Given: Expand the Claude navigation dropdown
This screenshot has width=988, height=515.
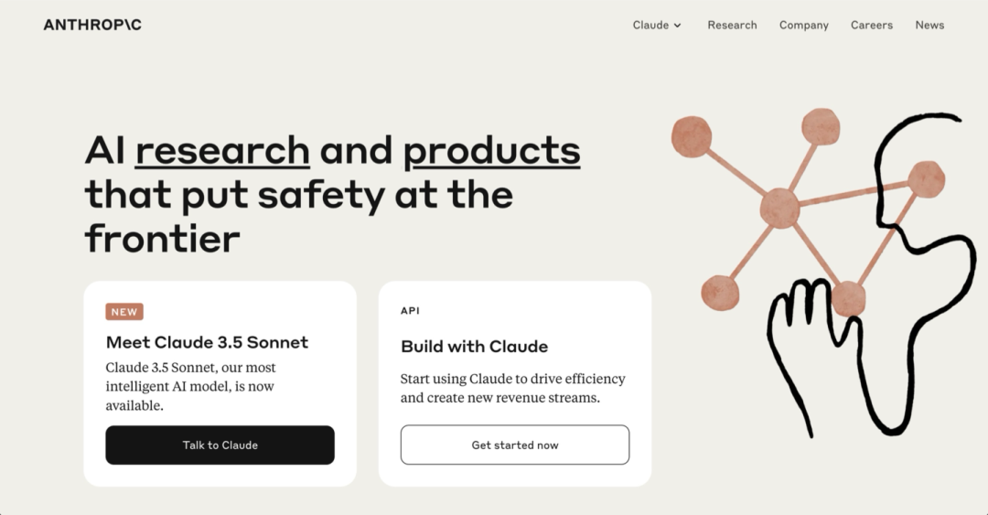Looking at the screenshot, I should [x=657, y=25].
